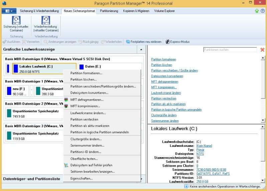Click MFT komprimieren icon in context menu

coord(66,106)
